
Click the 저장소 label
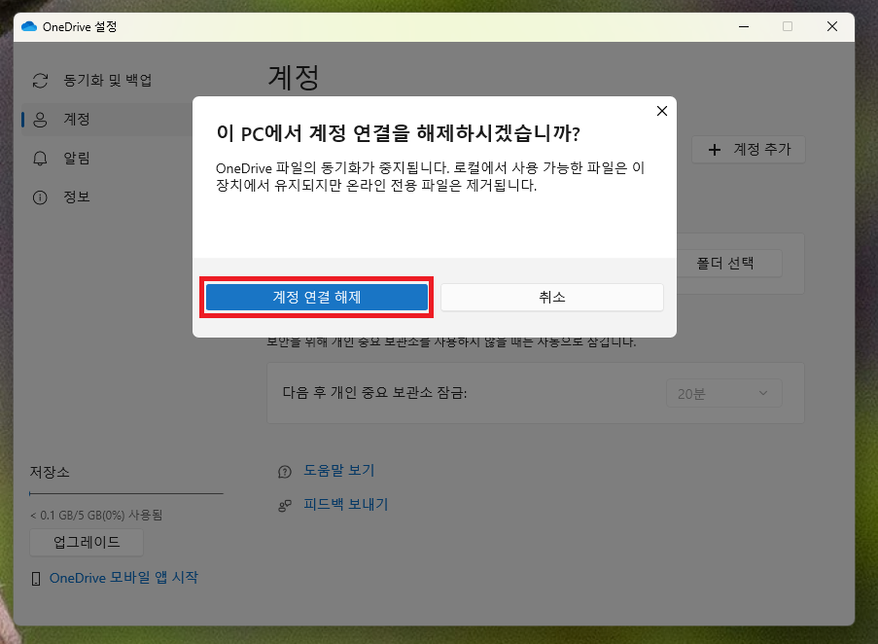[x=50, y=472]
